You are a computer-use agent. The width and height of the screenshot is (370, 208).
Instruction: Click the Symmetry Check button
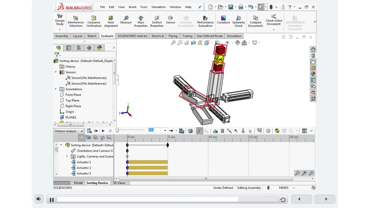(x=238, y=22)
